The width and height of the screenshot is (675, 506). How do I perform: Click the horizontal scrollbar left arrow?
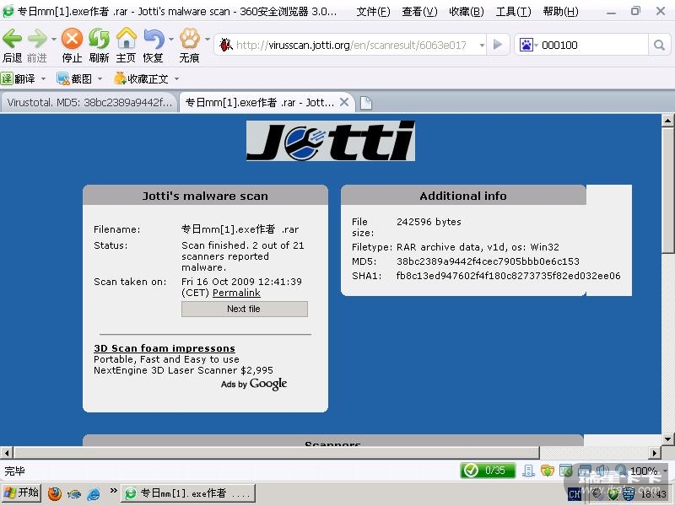pos(7,452)
